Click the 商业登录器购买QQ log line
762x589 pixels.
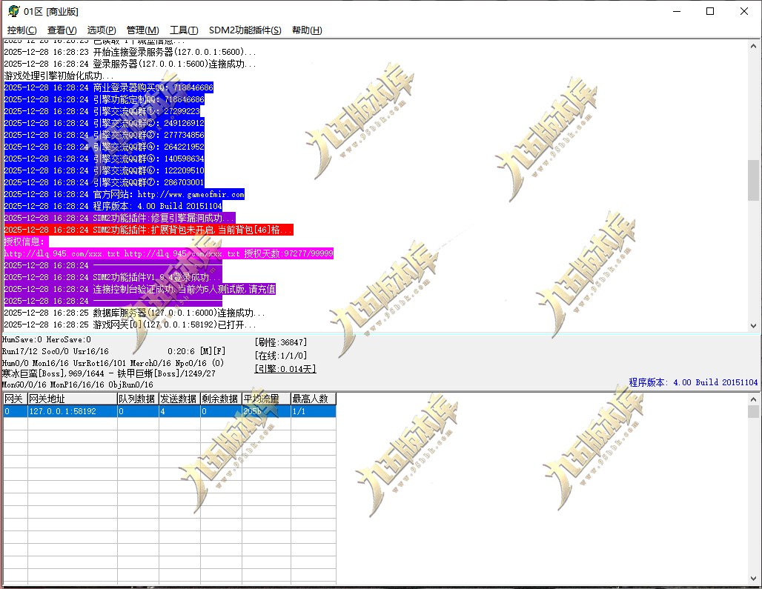(x=108, y=88)
